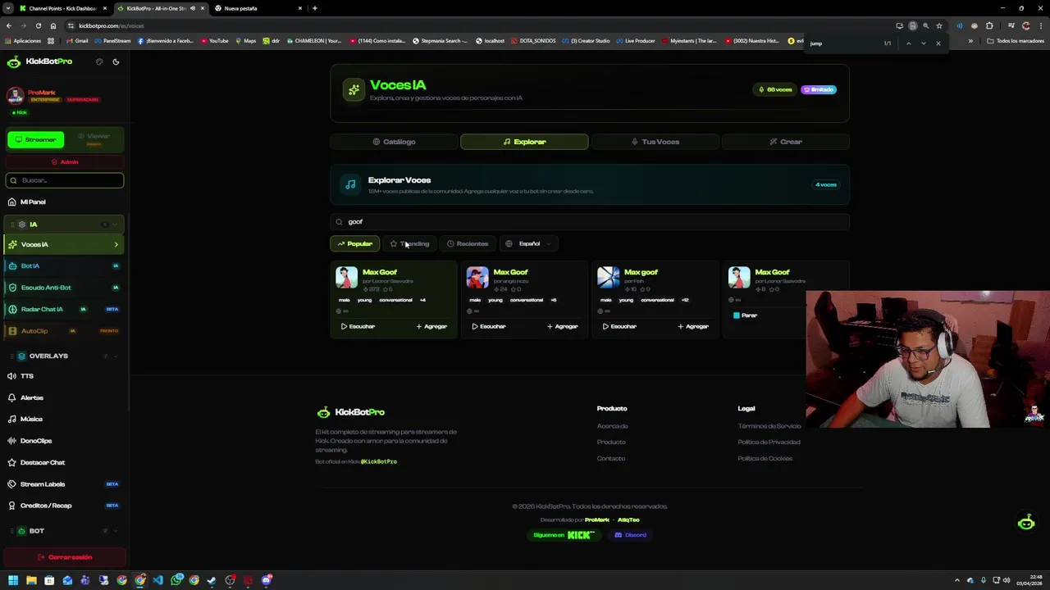Open Voces IA sidebar item
Screen dimensions: 1050x590
[65, 244]
